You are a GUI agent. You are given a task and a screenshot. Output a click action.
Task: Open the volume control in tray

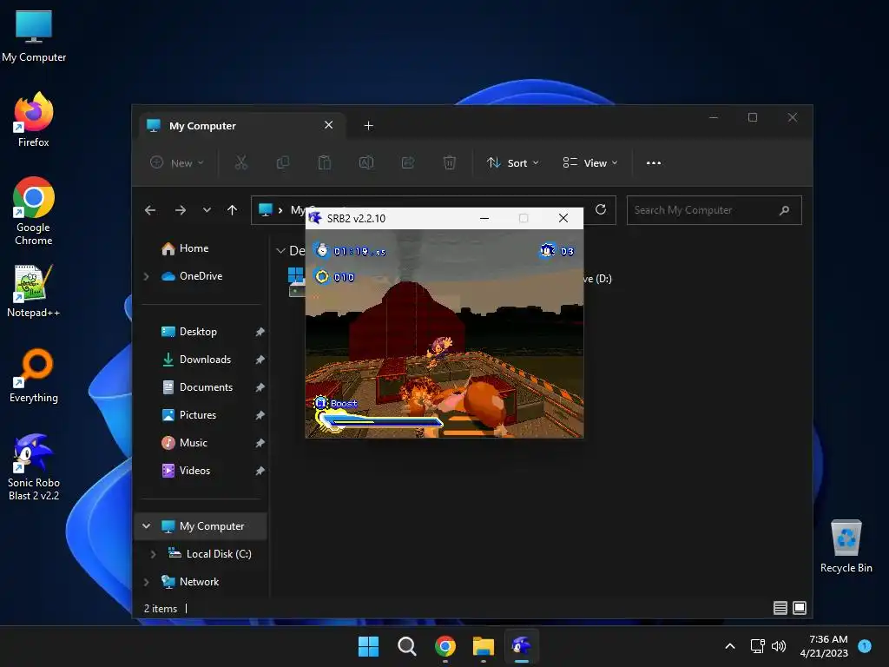coord(779,646)
